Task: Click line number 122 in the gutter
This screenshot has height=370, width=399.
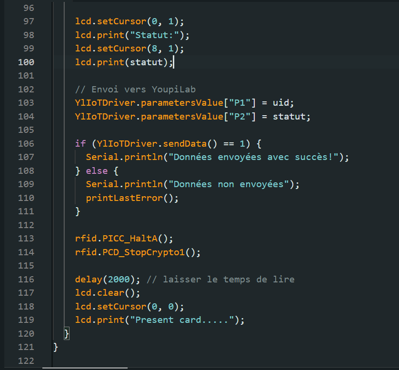Action: [x=26, y=360]
